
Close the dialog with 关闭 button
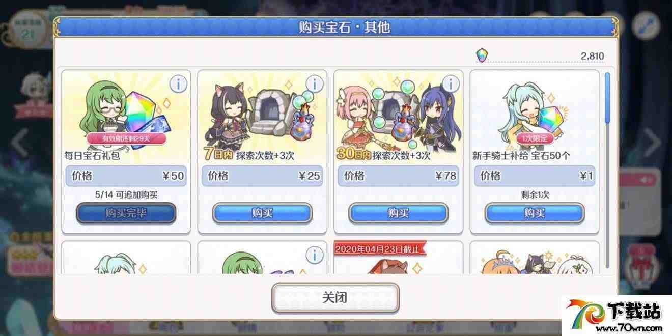coord(335,298)
